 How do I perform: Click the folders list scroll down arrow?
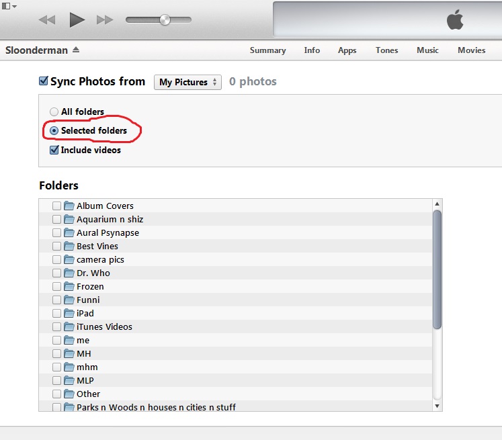[x=437, y=406]
